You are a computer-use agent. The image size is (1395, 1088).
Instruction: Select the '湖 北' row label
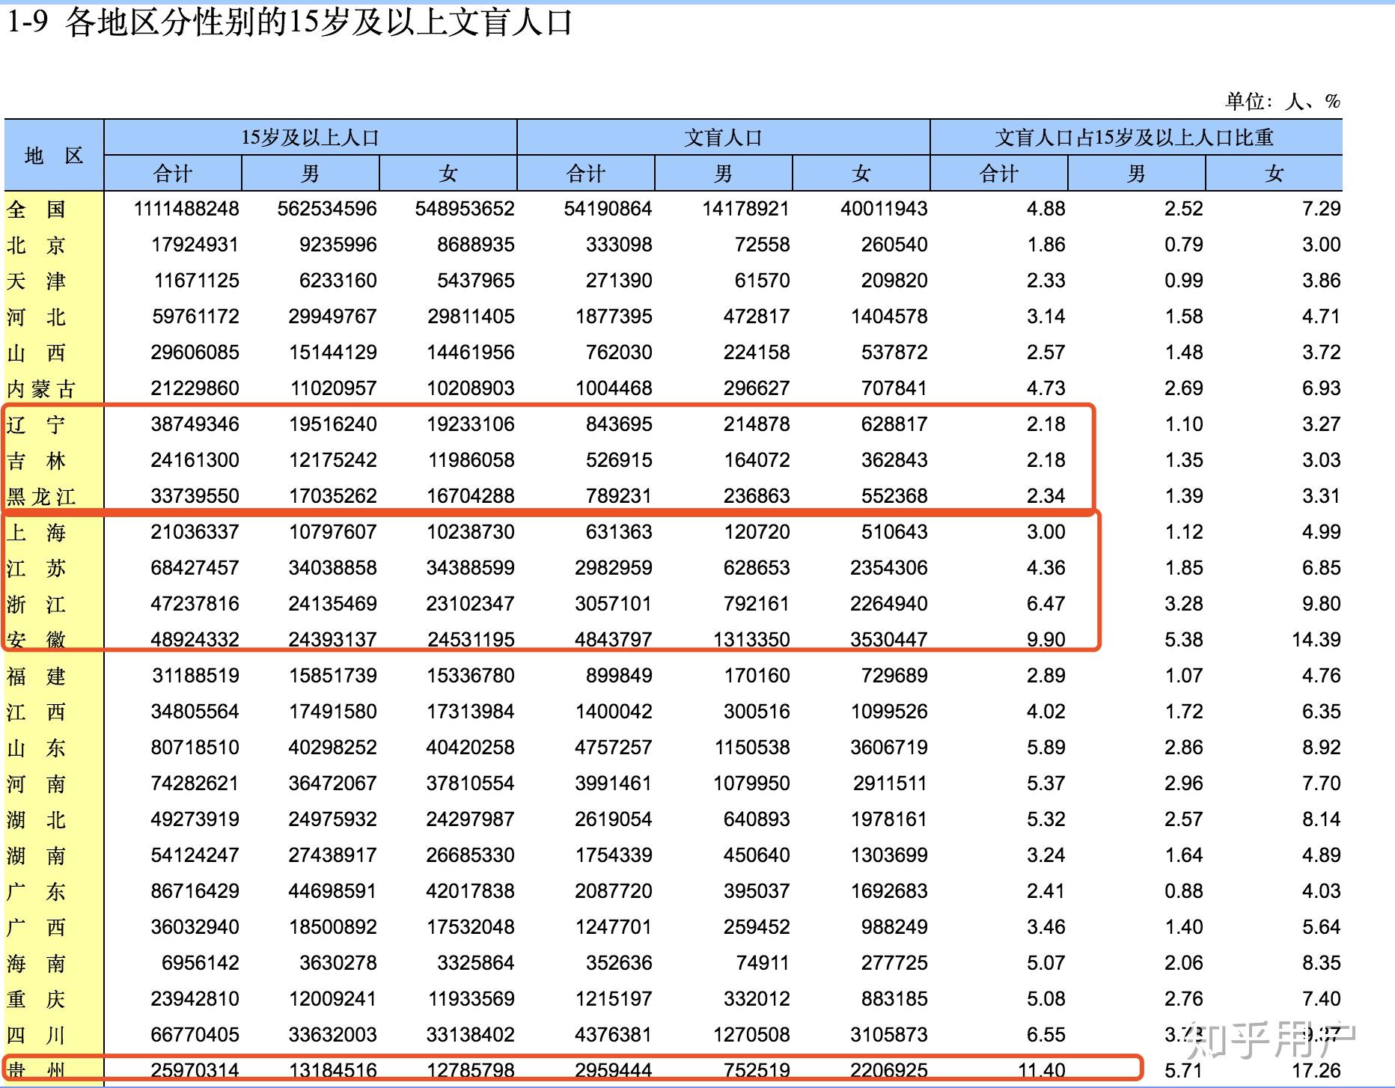pos(37,820)
